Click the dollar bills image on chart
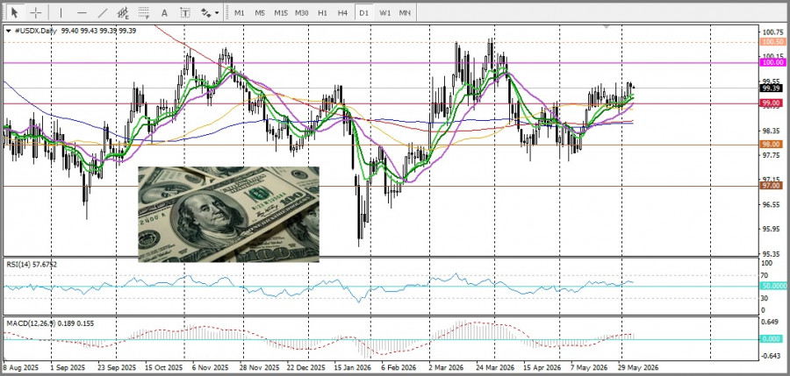790x376 pixels. 229,215
